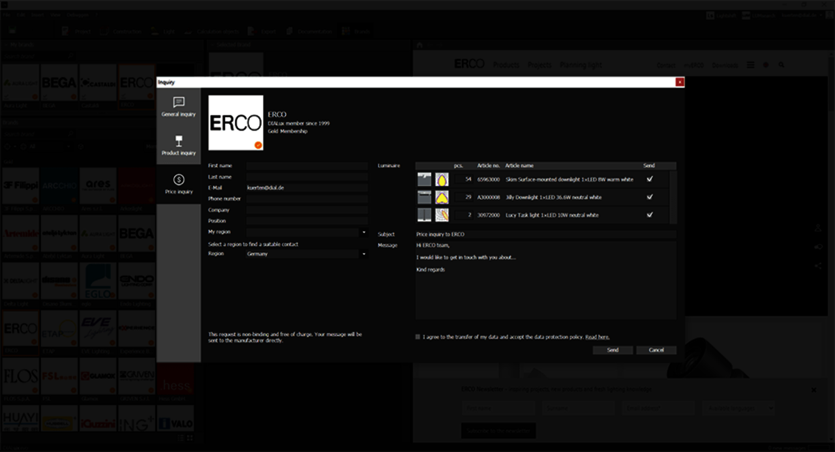Click the ERCO manufacturer logo in dialog
The image size is (835, 452).
coord(235,123)
